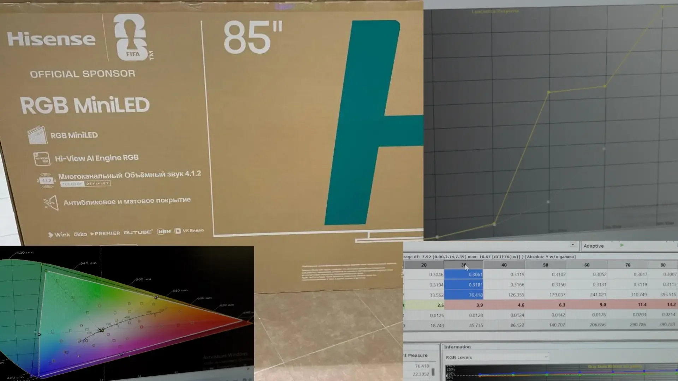This screenshot has width=678, height=381.
Task: Select the 80 column header
Action: point(663,265)
